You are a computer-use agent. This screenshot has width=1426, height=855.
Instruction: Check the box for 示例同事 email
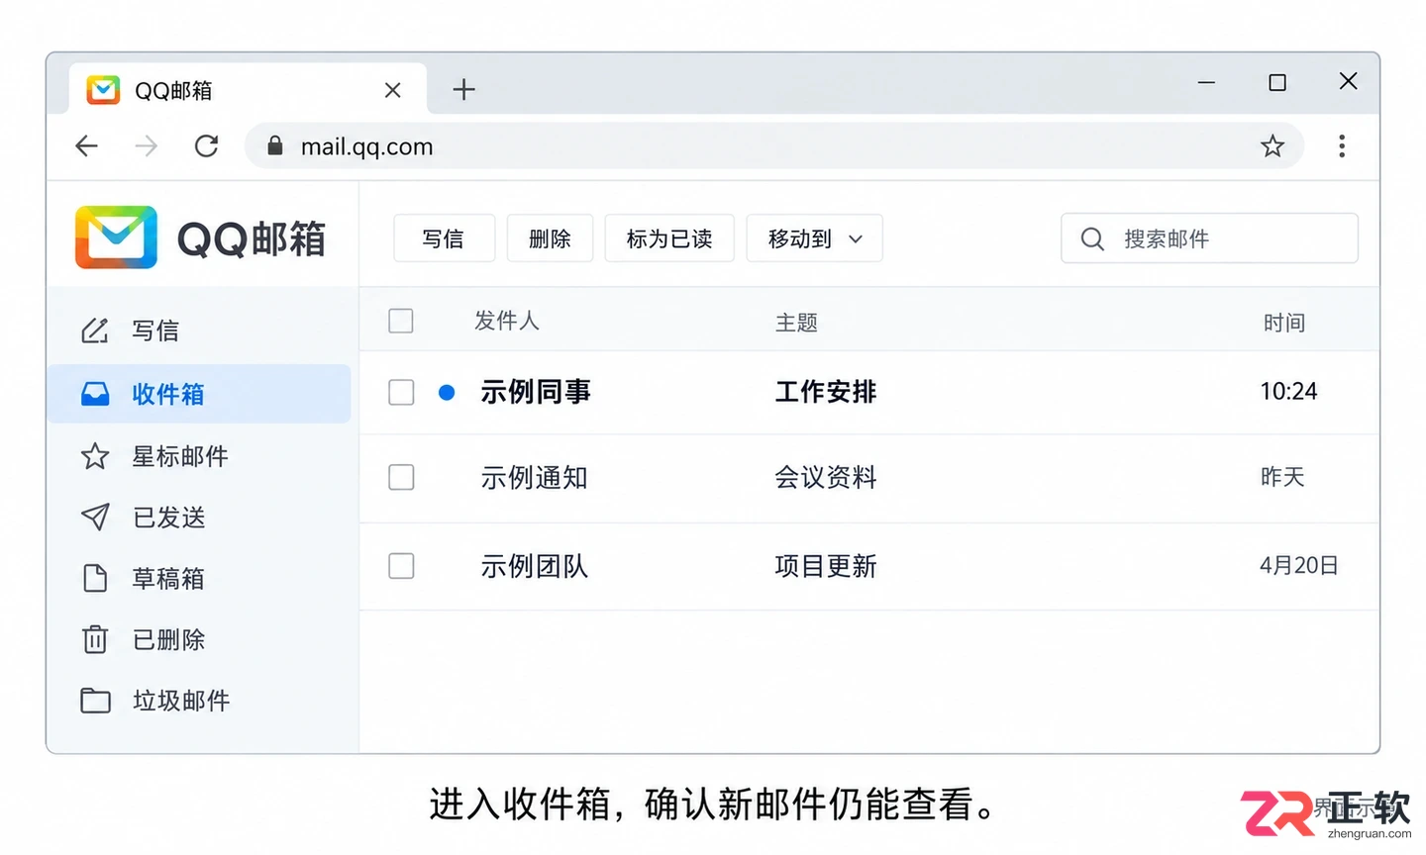[x=401, y=392]
